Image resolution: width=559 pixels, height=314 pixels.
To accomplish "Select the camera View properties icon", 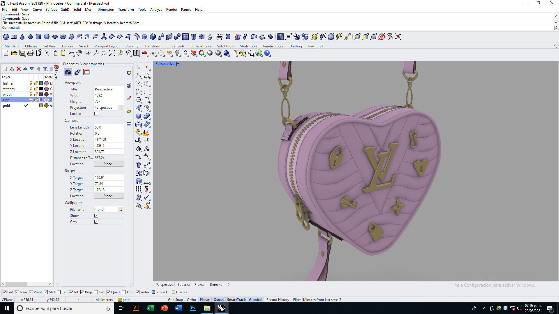I will (68, 72).
